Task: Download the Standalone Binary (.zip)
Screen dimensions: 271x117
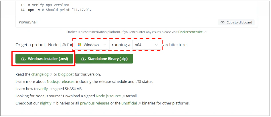Action: (104, 59)
